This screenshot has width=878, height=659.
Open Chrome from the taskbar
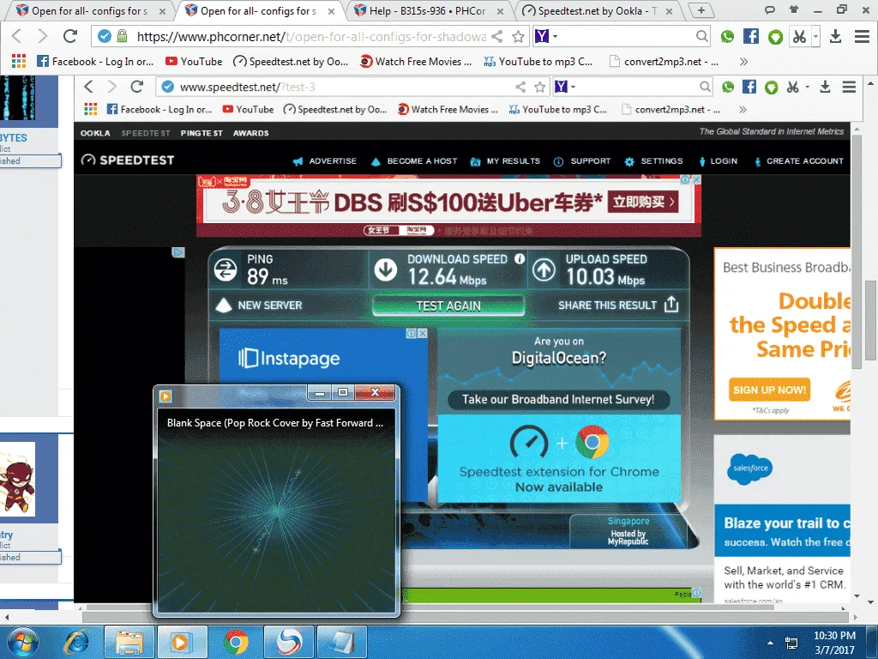[236, 642]
